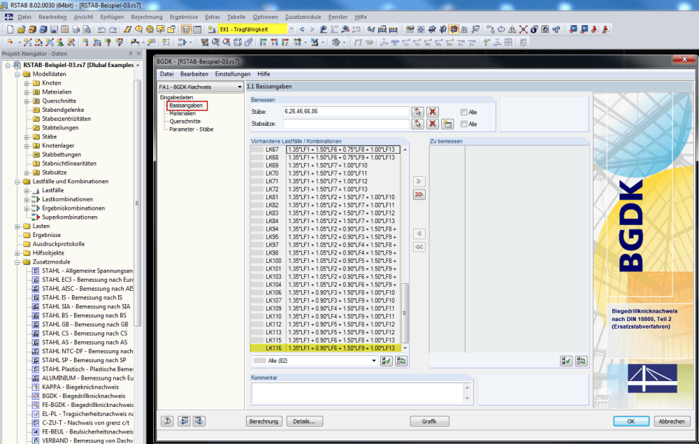
Task: Go to next load case arrow
Action: (312, 29)
